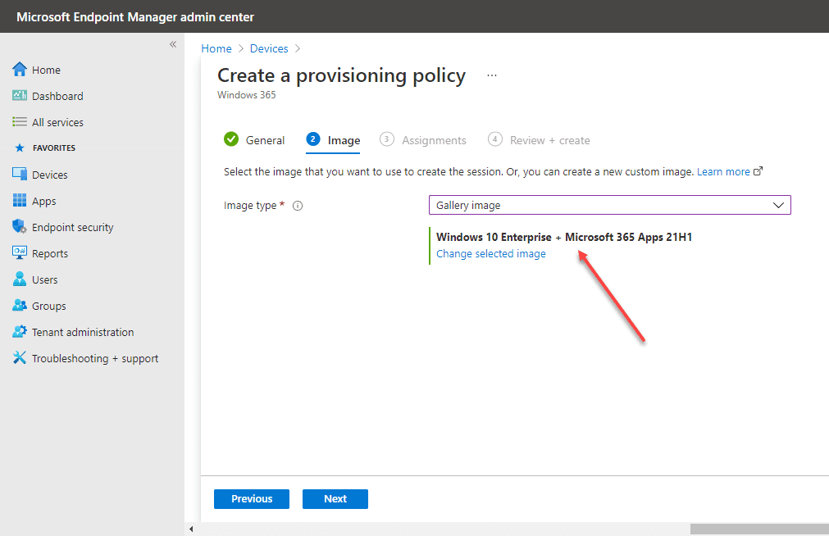Click the Users icon in sidebar
The height and width of the screenshot is (536, 829).
click(x=20, y=279)
